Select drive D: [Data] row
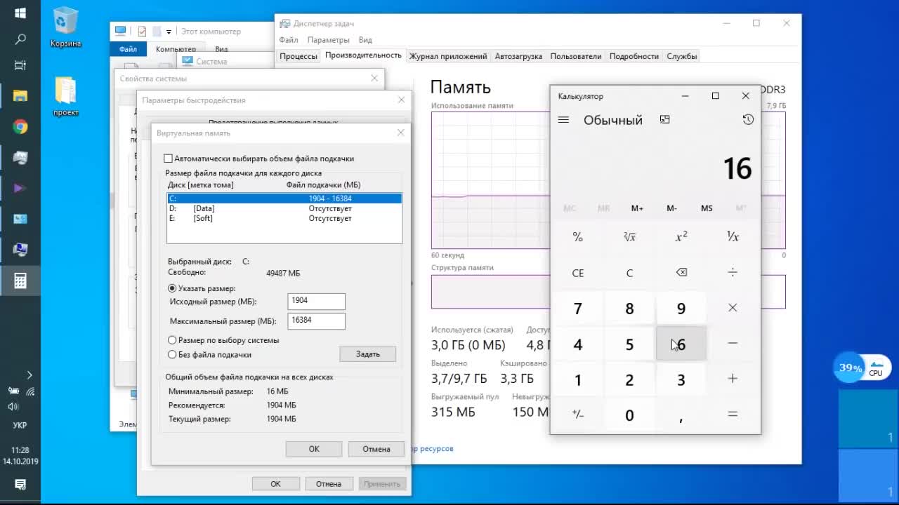 (x=284, y=208)
